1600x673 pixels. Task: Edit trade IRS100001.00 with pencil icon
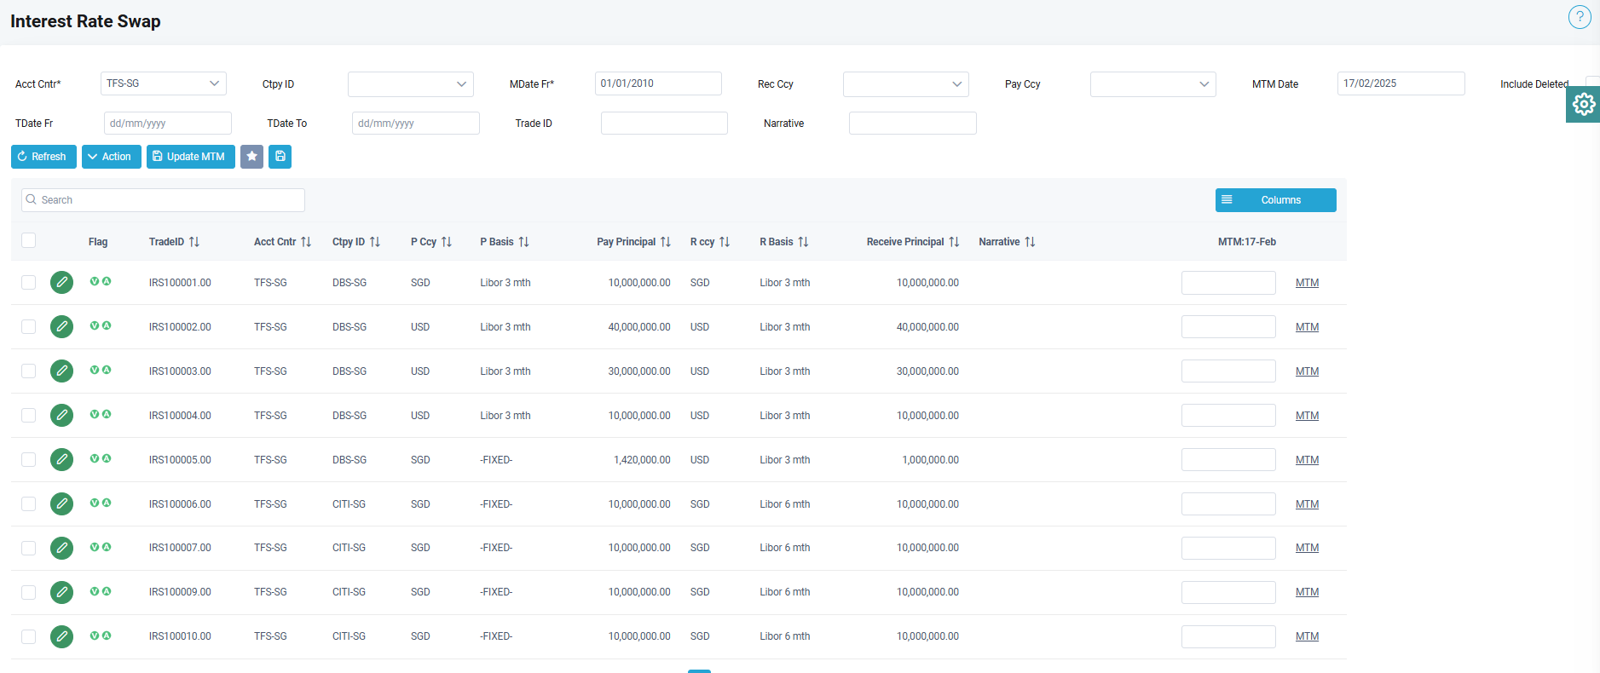(61, 283)
